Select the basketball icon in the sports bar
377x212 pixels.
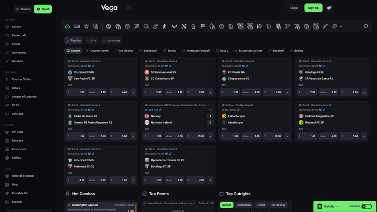coord(128,27)
